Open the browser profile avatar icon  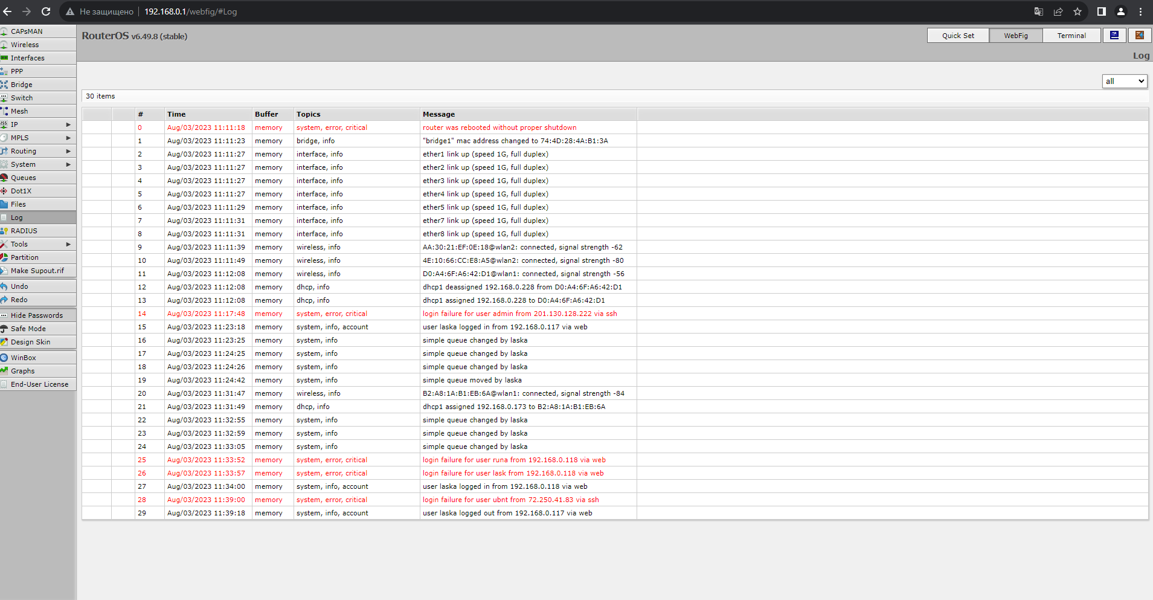click(1121, 11)
